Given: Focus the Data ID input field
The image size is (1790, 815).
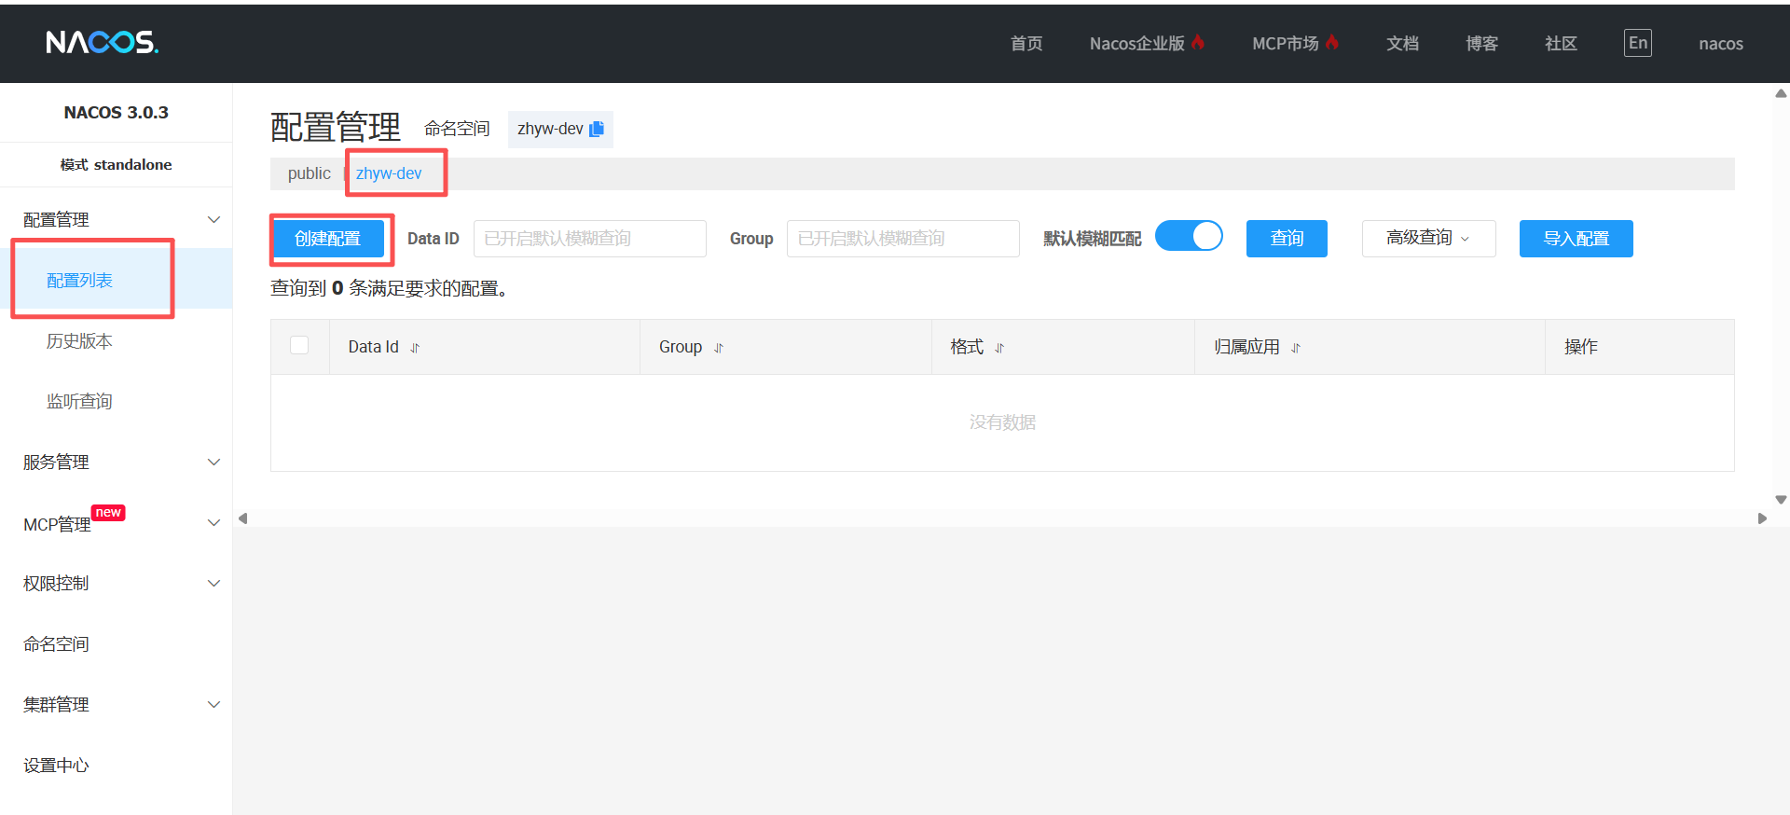Looking at the screenshot, I should click(589, 239).
